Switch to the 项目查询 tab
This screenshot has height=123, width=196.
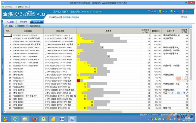(24, 22)
